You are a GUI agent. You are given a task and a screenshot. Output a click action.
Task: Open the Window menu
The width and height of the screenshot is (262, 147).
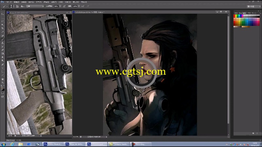coord(76,2)
